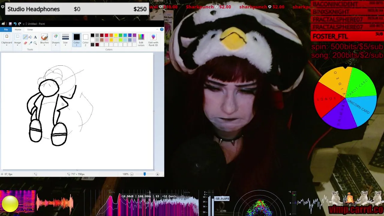Click the Shapes gallery icon
The height and width of the screenshot is (216, 384).
pyautogui.click(x=55, y=37)
